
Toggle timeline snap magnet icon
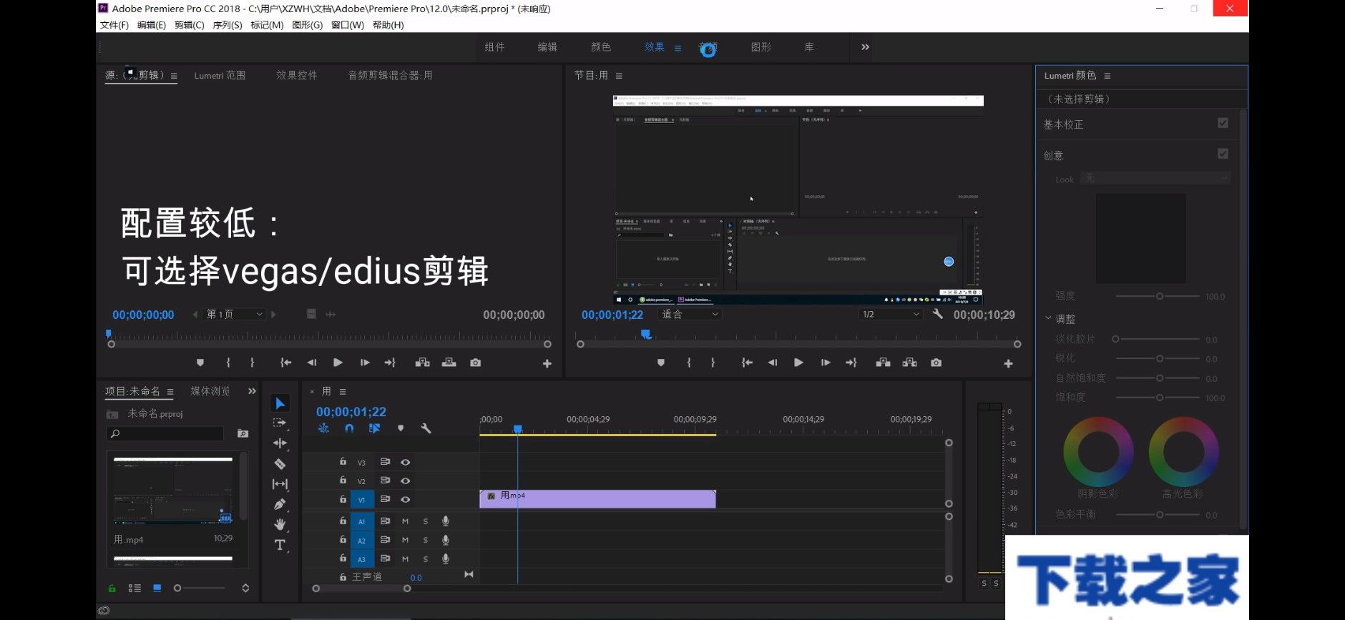[x=349, y=428]
